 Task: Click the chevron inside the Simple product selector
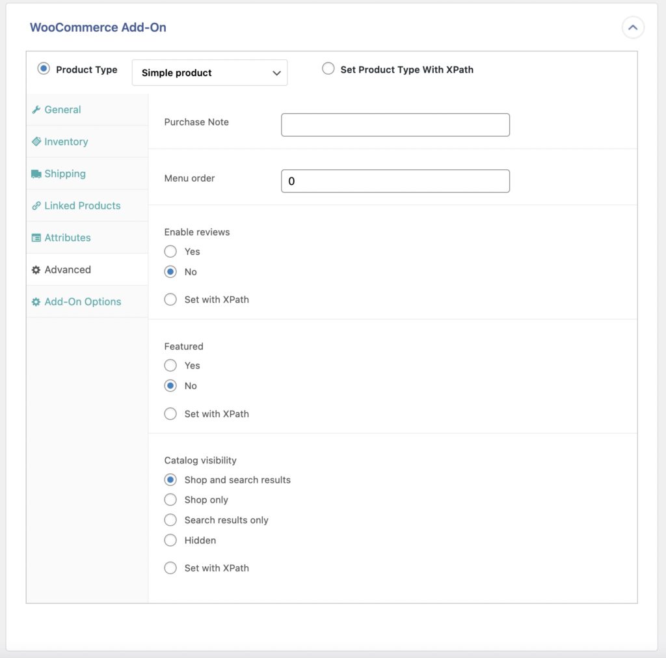[x=276, y=72]
